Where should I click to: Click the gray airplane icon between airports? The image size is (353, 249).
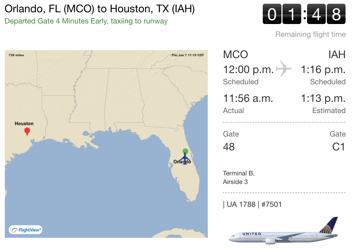click(284, 69)
